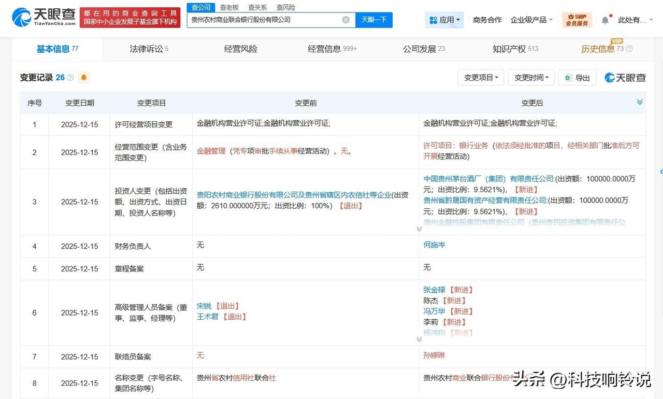Click into the company search field

[264, 20]
